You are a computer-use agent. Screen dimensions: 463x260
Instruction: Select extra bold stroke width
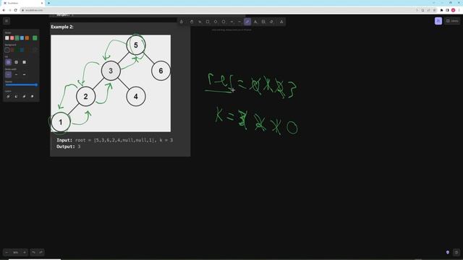[24, 74]
